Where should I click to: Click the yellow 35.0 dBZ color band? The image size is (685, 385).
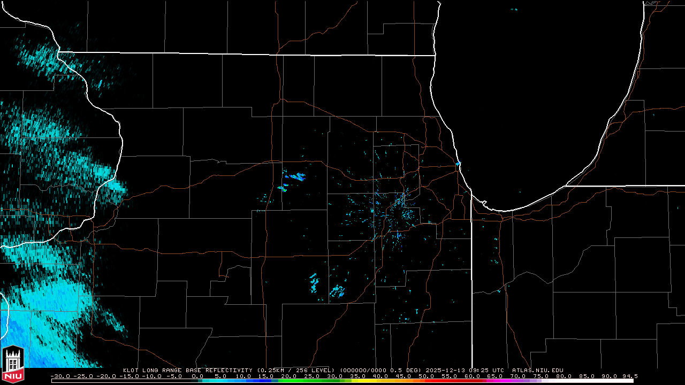tap(357, 381)
